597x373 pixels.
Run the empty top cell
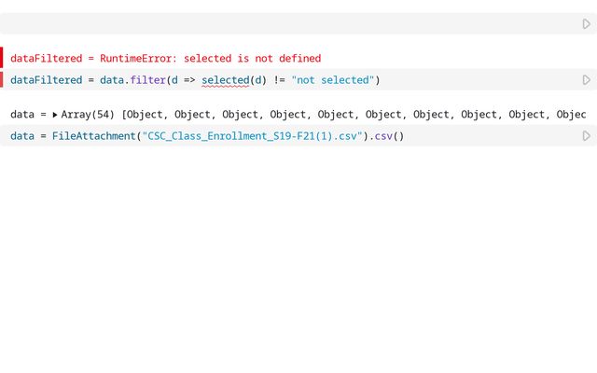pos(586,24)
